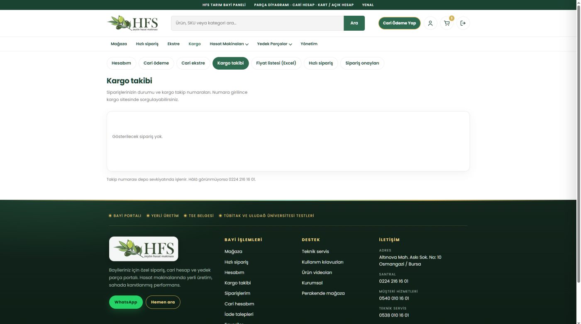Open Hızlı sipariş link in the footer
581x324 pixels.
tap(236, 262)
